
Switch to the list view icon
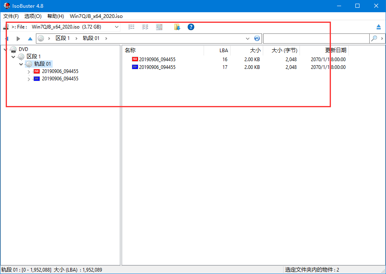point(131,27)
